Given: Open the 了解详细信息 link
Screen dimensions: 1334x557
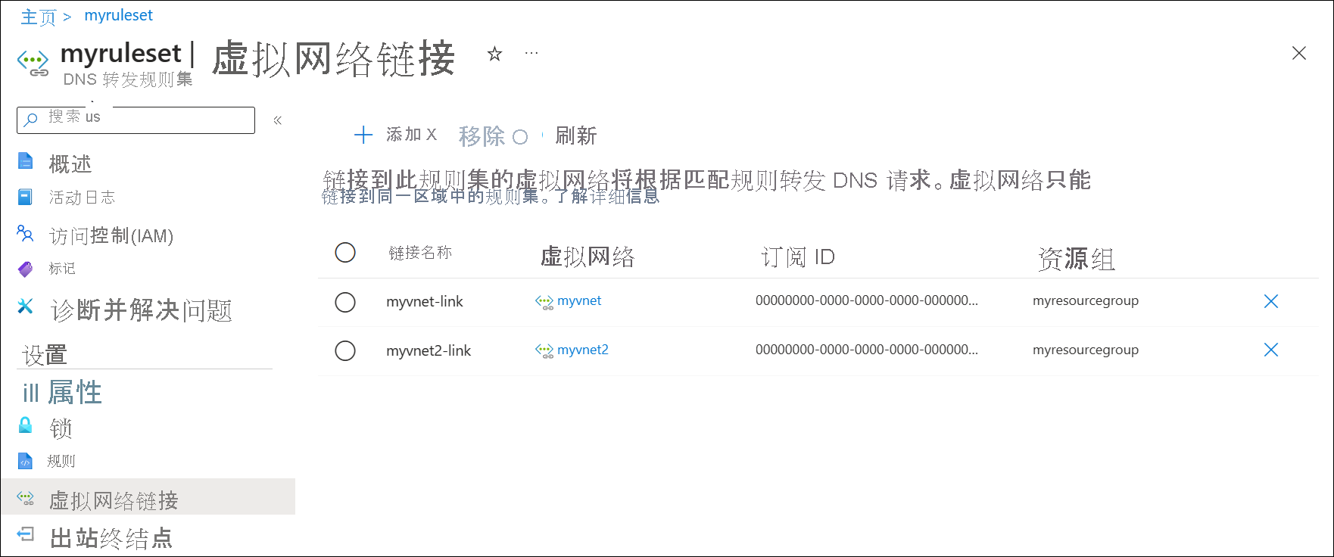Looking at the screenshot, I should click(608, 196).
